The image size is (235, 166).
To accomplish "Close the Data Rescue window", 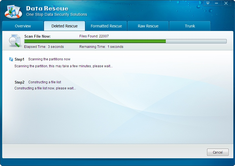I will point(226,3).
